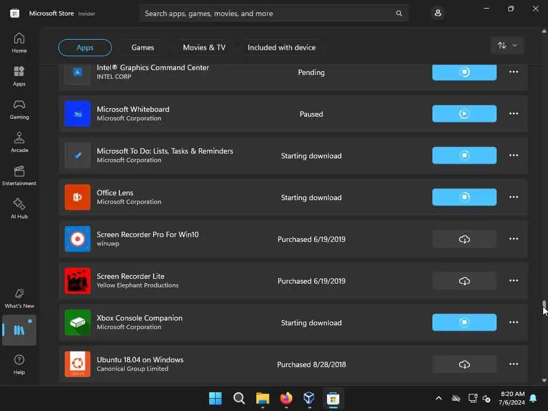Download Screen Recorder Pro For Win10

click(x=464, y=239)
